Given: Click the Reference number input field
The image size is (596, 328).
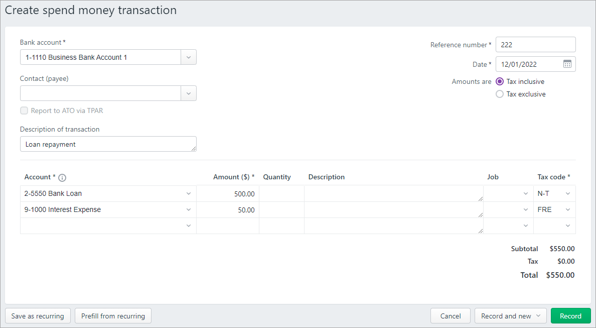Looking at the screenshot, I should [535, 44].
